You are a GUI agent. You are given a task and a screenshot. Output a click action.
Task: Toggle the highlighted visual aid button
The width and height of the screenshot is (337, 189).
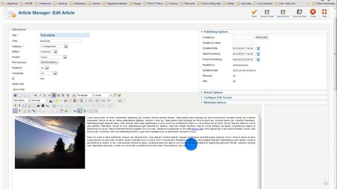tap(15, 111)
